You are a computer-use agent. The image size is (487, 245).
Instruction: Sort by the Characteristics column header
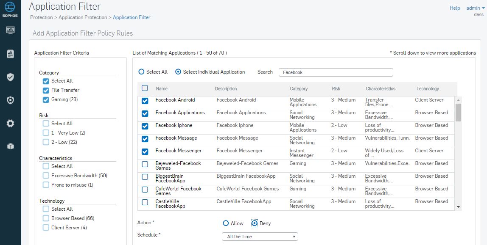coord(381,88)
